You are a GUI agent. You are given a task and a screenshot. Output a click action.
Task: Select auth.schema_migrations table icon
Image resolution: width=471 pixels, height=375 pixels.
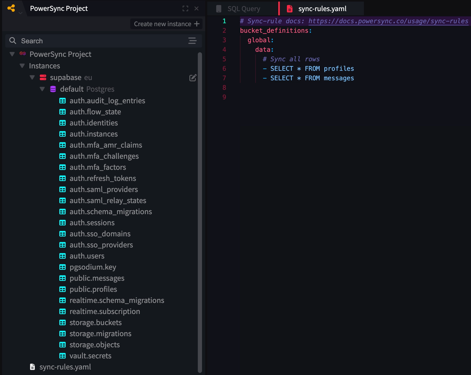tap(63, 212)
